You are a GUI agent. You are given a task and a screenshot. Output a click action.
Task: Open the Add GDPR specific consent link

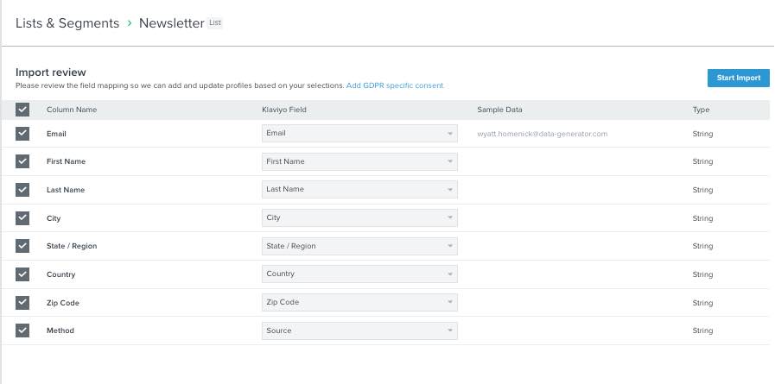point(395,86)
